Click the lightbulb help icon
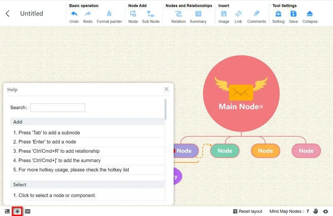This screenshot has height=216, width=333. click(17, 211)
